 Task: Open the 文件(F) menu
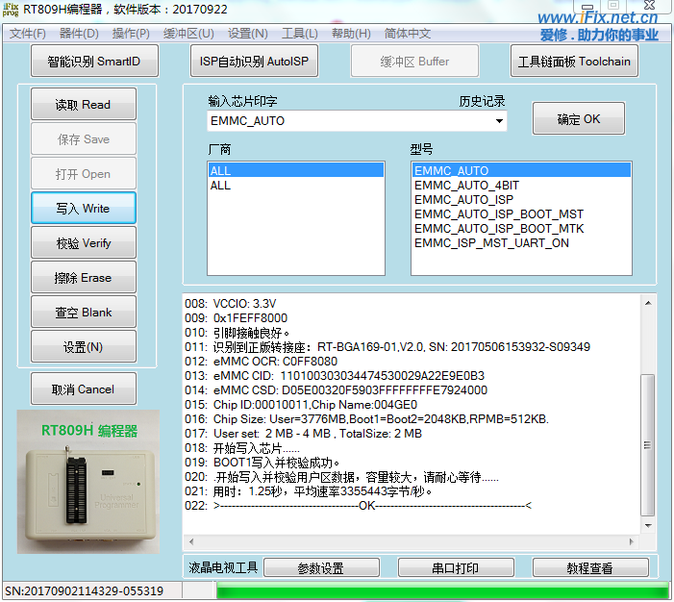pos(28,34)
